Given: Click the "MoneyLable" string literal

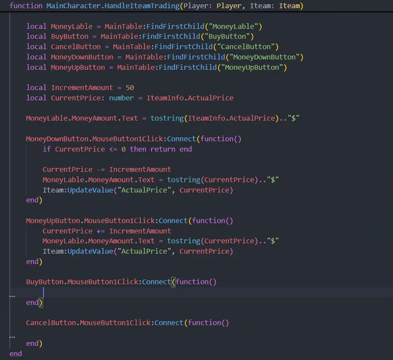Looking at the screenshot, I should click(x=233, y=27).
